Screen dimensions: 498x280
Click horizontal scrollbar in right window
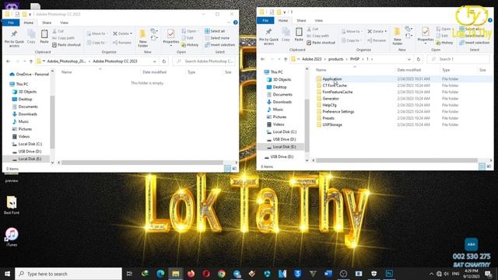[396, 160]
